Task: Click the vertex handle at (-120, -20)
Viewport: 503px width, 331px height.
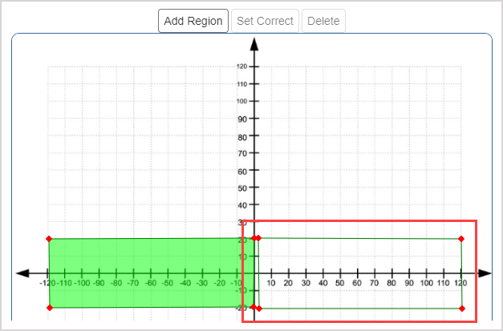Action: click(50, 308)
